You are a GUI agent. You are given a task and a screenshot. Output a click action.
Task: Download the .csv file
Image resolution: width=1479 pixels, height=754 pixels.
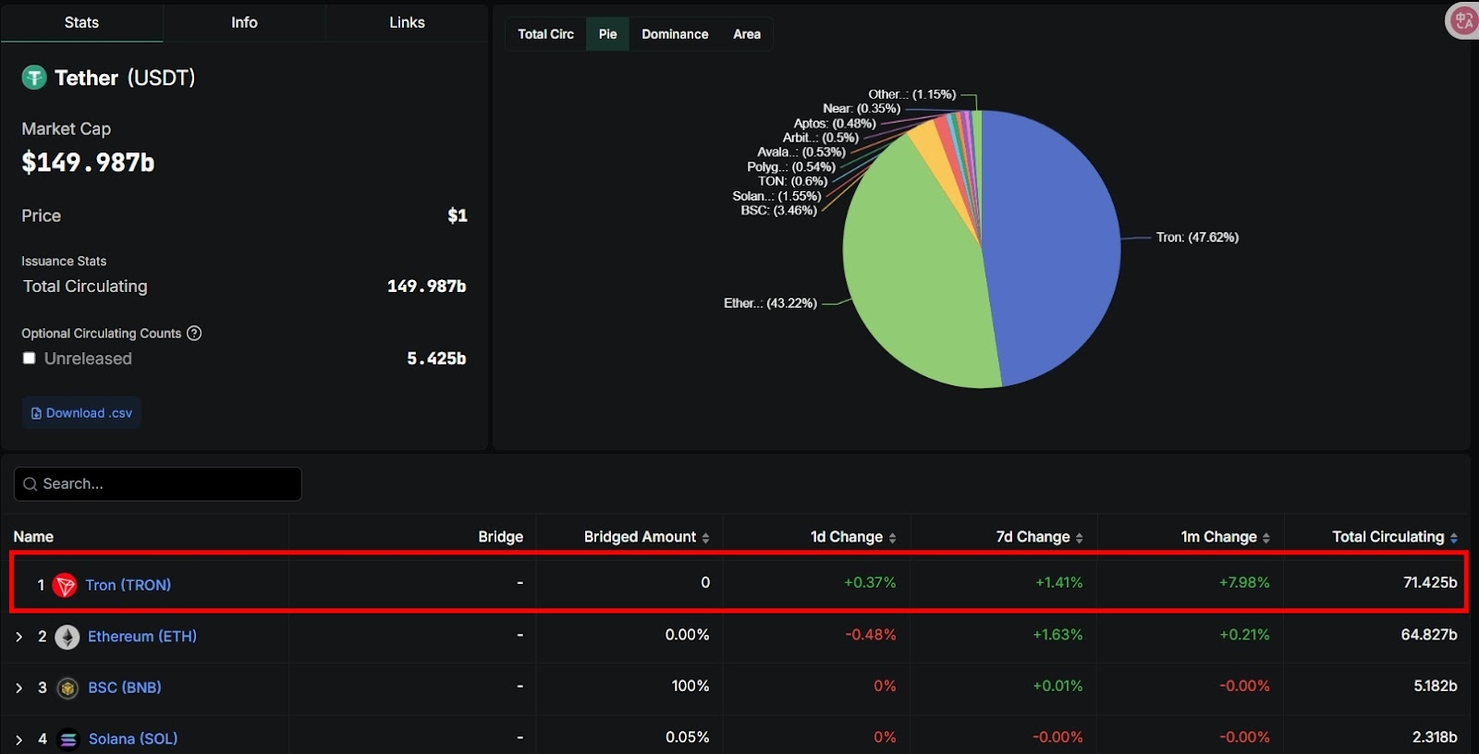(81, 413)
